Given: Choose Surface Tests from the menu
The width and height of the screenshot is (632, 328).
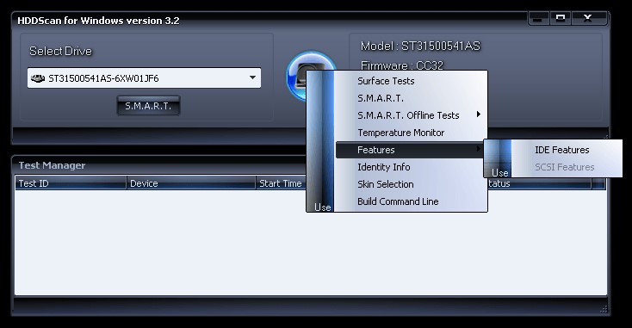Looking at the screenshot, I should tap(411, 81).
